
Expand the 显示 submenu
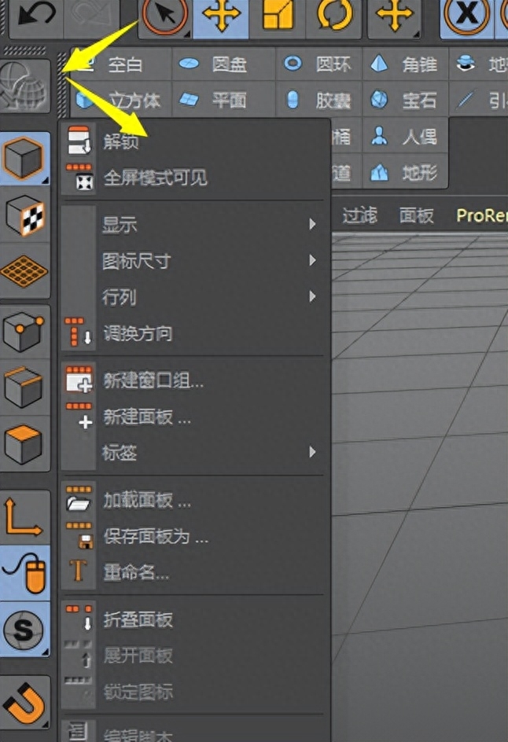click(194, 224)
